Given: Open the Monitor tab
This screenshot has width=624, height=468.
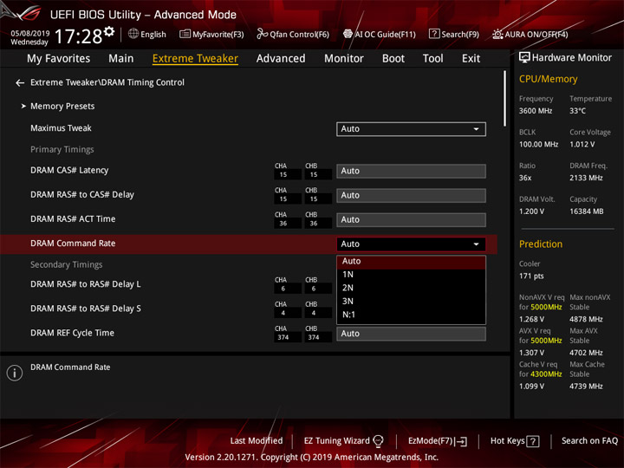Looking at the screenshot, I should [x=344, y=59].
